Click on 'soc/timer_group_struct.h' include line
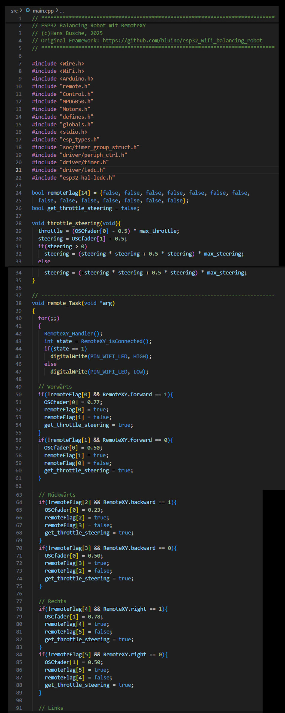 tap(85, 147)
